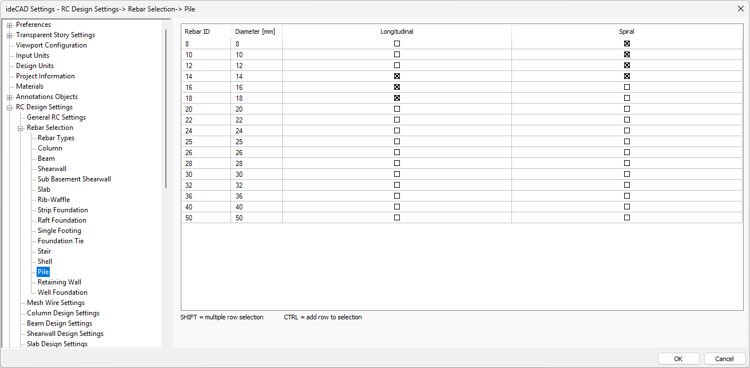Check Longitudinal for rebar 20
The image size is (750, 368).
pos(397,109)
